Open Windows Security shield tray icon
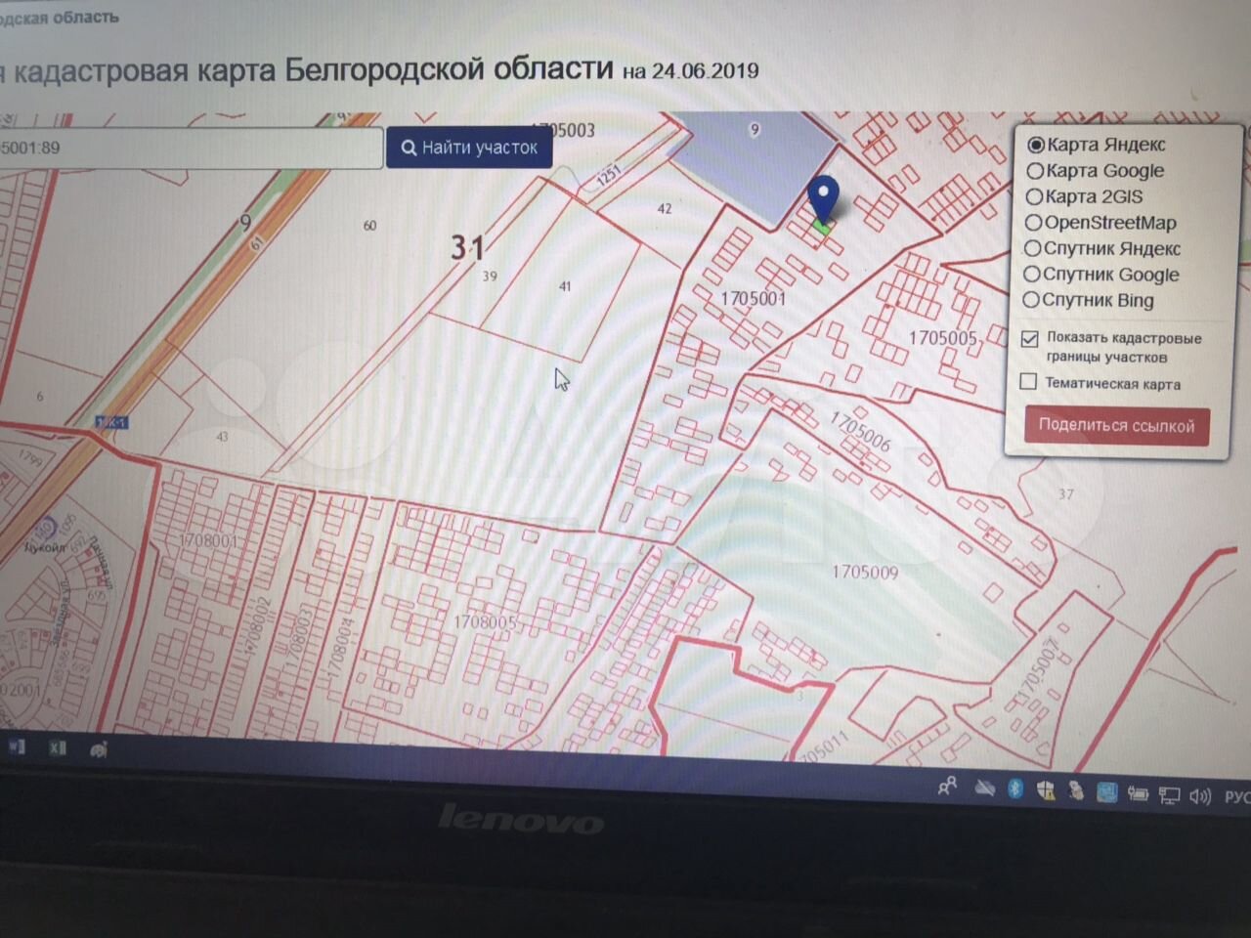 (x=1046, y=789)
